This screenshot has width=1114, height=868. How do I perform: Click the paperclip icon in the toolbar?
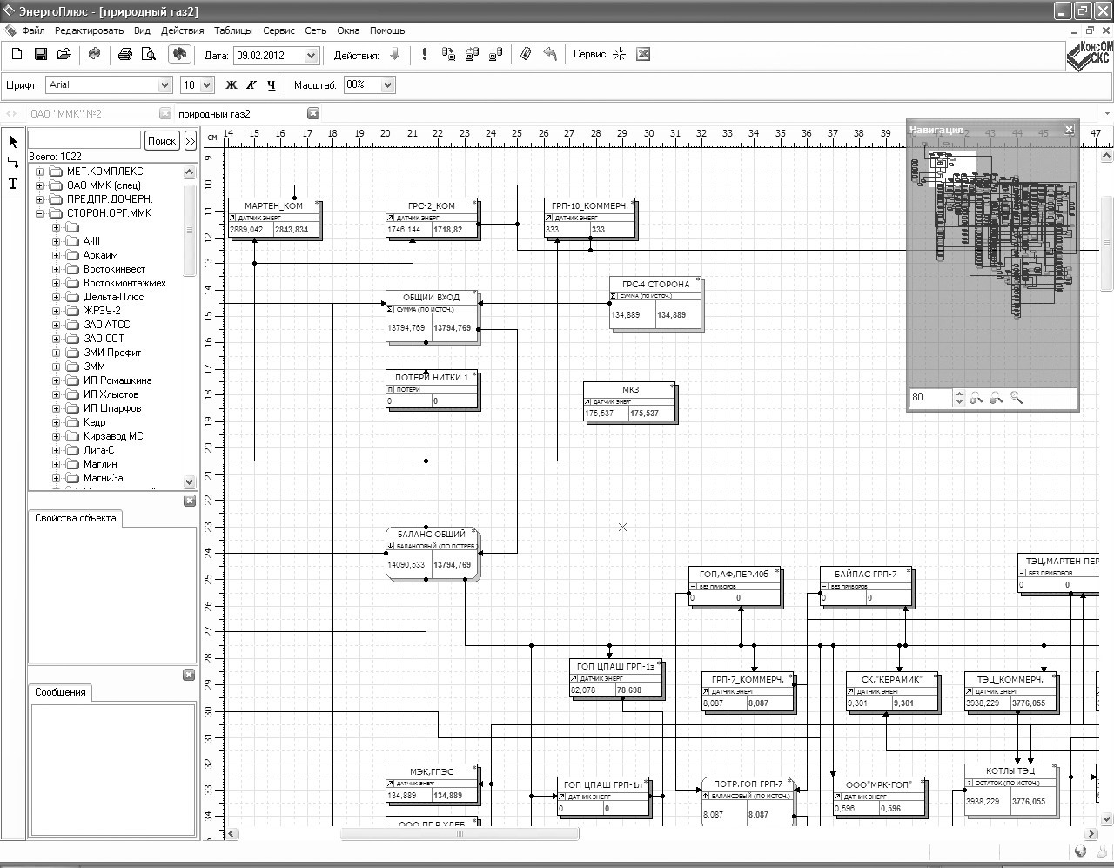[x=526, y=54]
